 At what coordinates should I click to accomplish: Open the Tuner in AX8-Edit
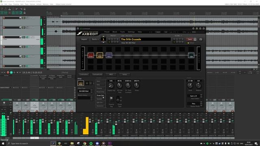(158, 32)
